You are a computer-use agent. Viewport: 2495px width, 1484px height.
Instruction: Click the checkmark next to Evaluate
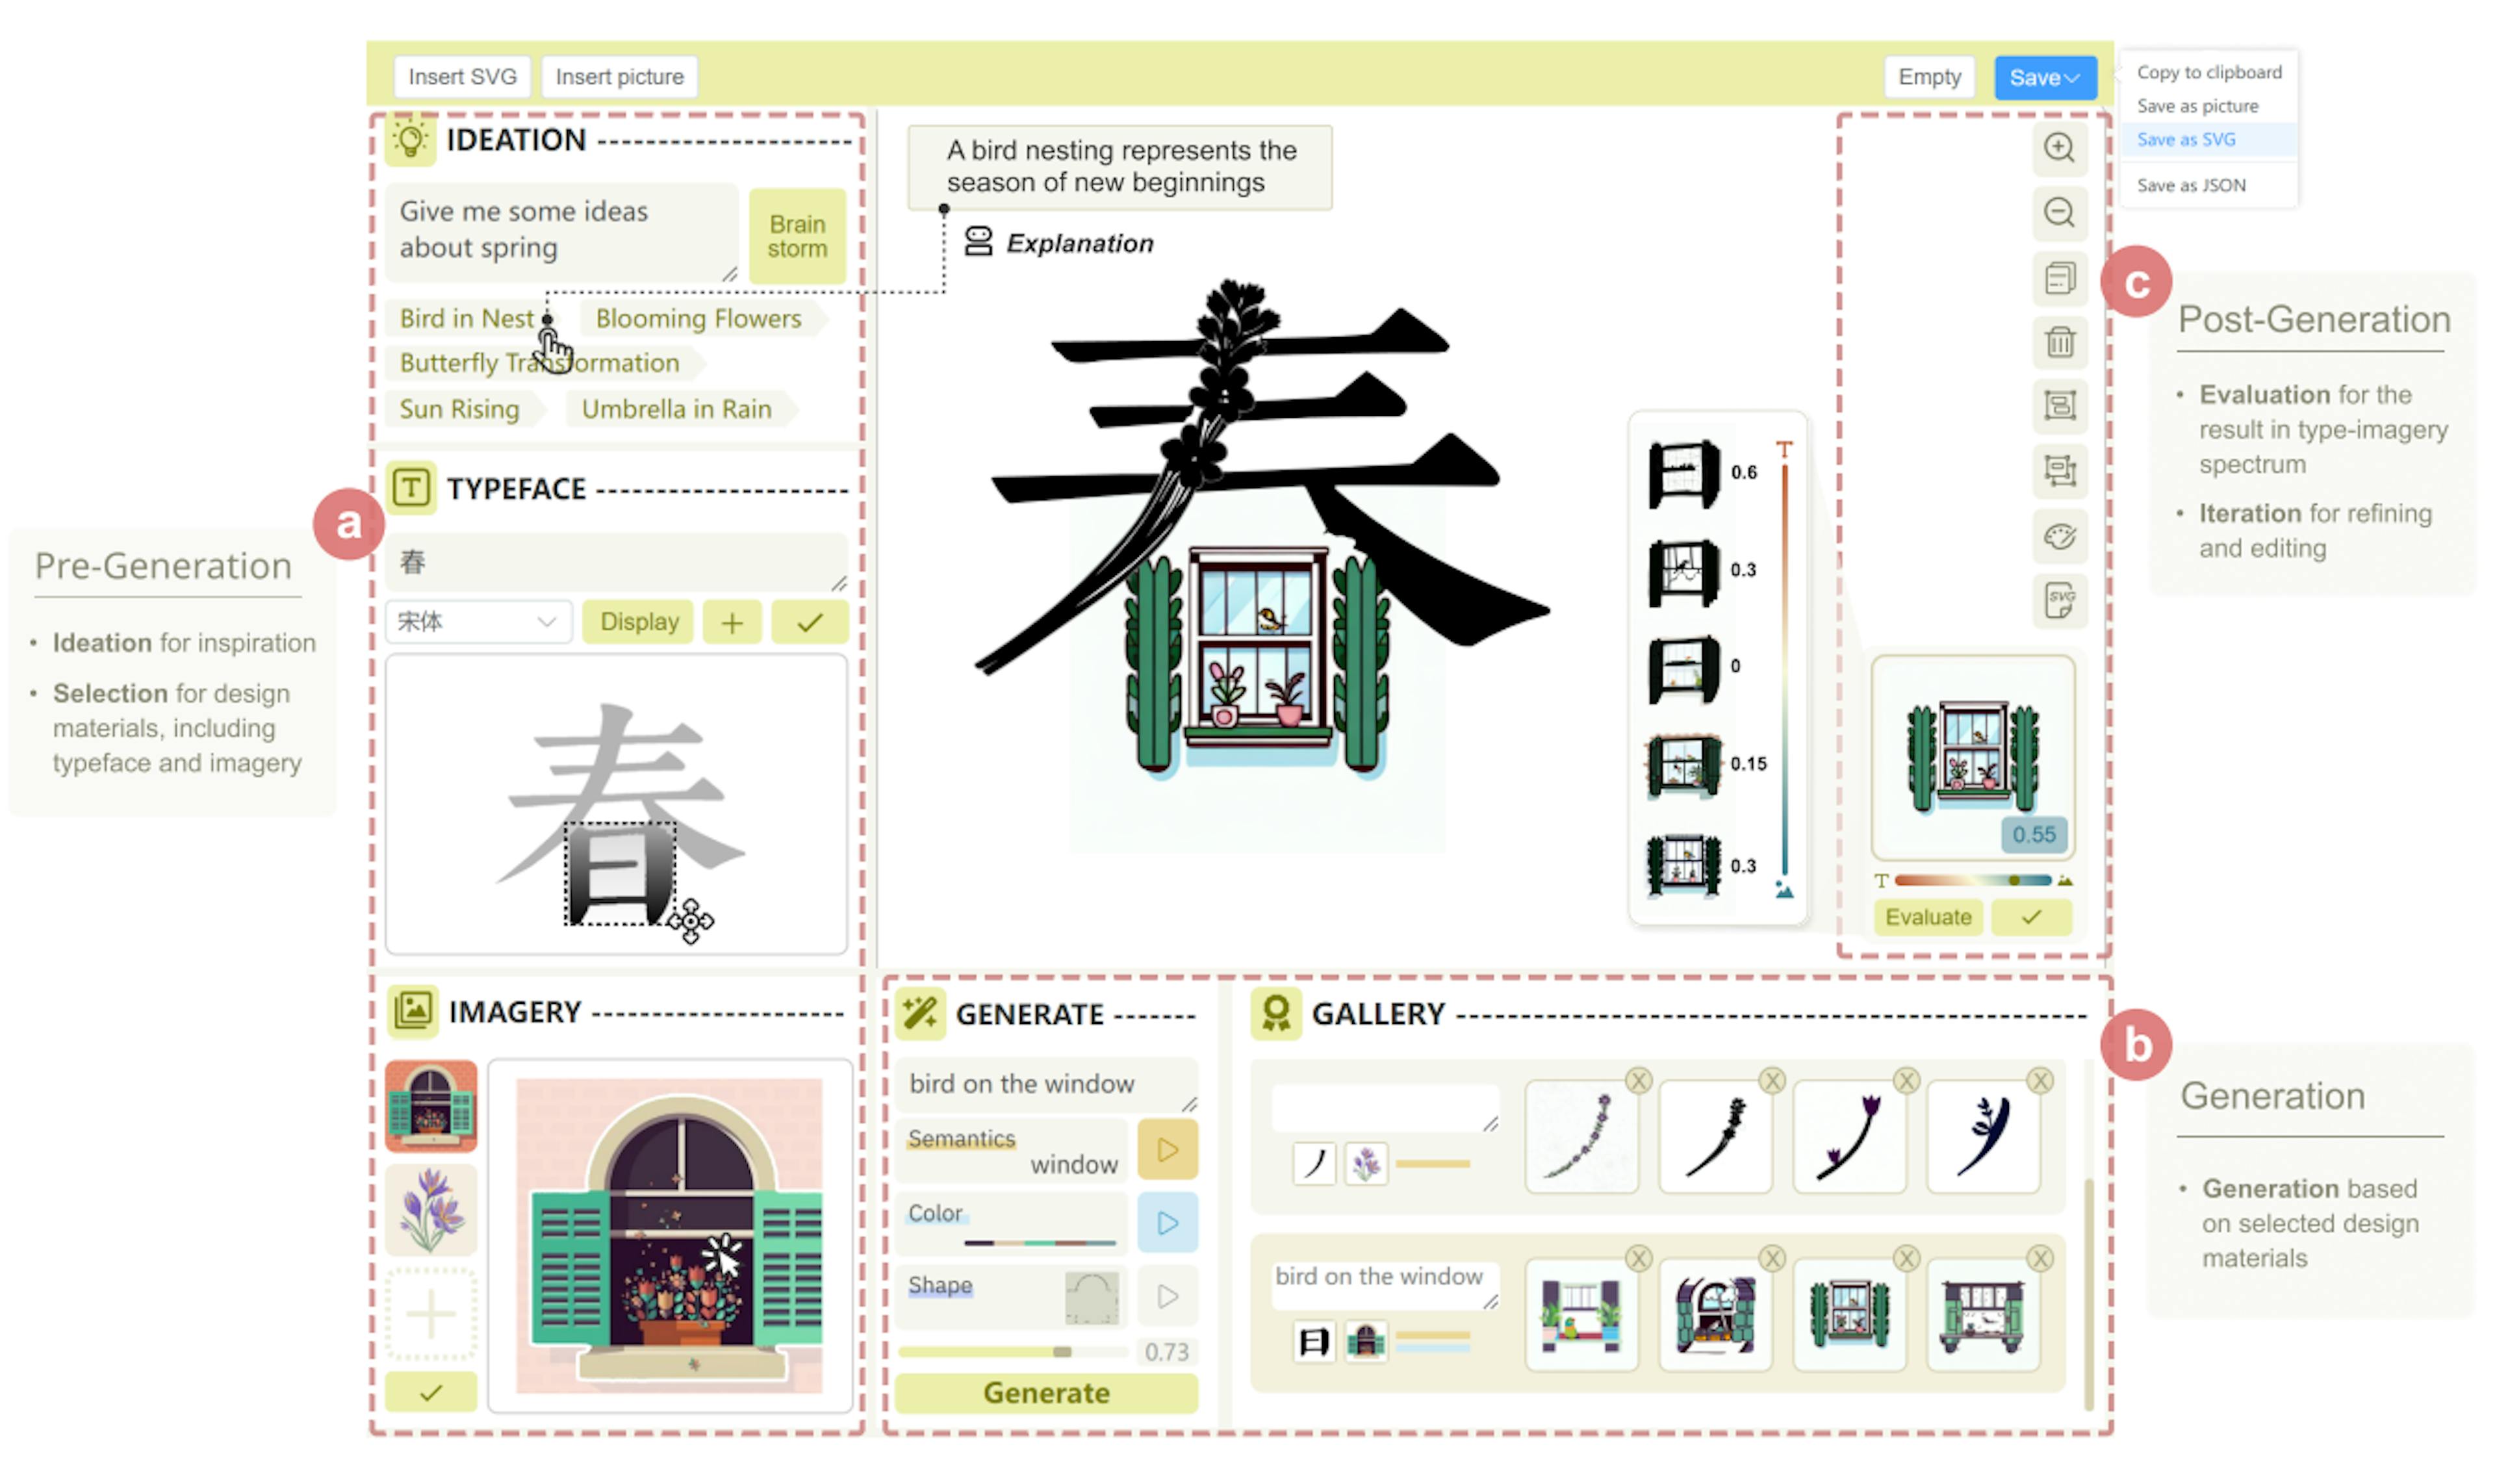[x=2031, y=916]
